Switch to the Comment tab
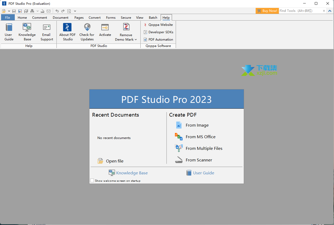Image resolution: width=334 pixels, height=225 pixels. pos(40,17)
